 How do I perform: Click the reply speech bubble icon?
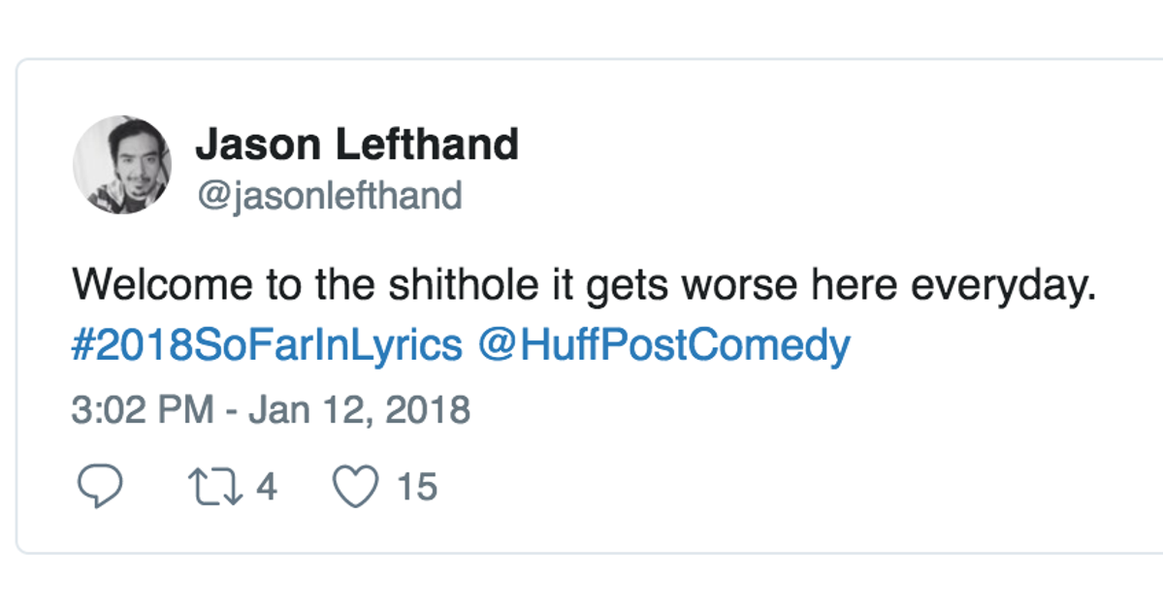point(99,486)
